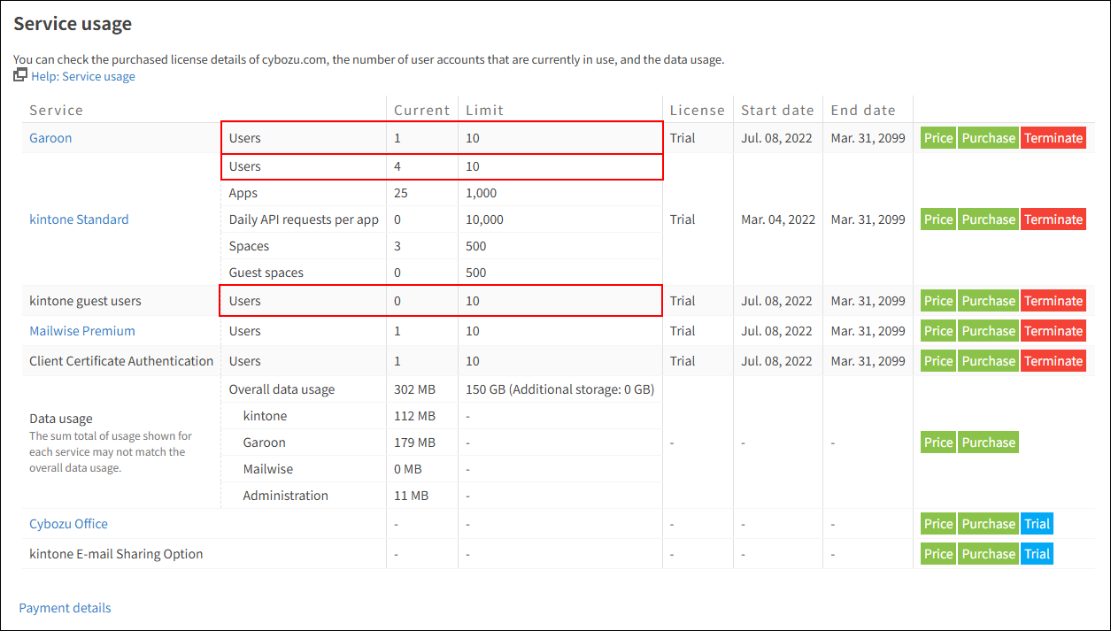Viewport: 1111px width, 631px height.
Task: Open the Mailwise Premium service link
Action: tap(82, 330)
